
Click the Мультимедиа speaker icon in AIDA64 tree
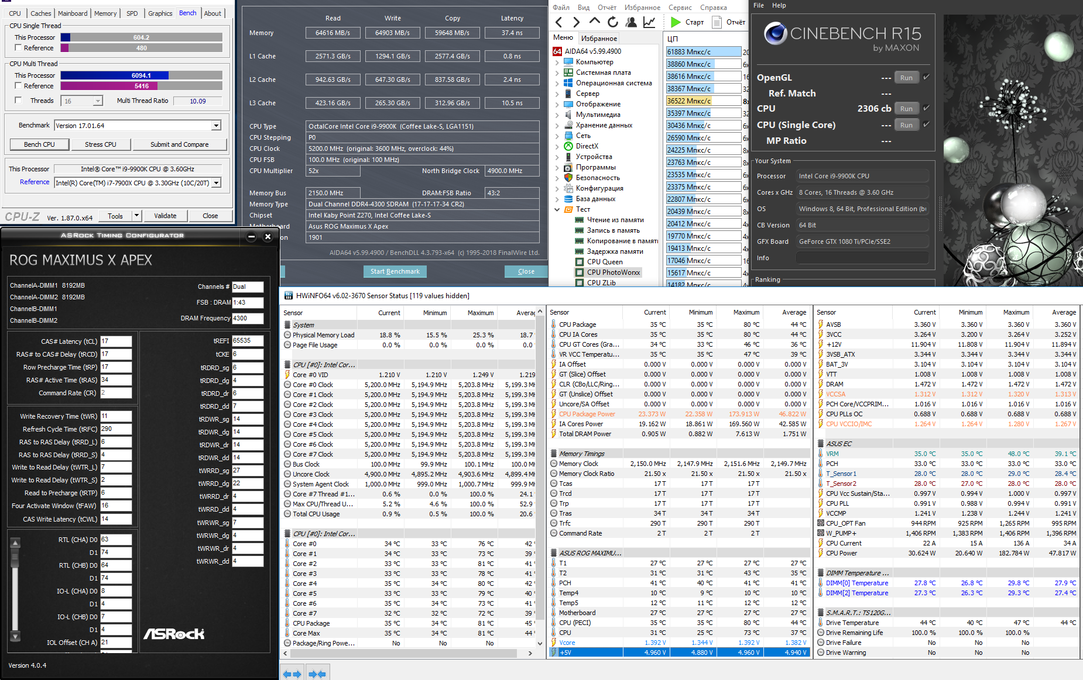tap(568, 115)
